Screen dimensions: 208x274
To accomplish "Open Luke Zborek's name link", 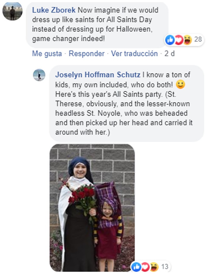I will coord(54,10).
